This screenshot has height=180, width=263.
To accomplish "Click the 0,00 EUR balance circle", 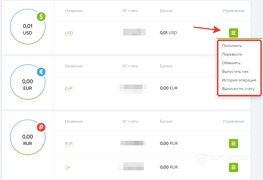I will 28,82.
